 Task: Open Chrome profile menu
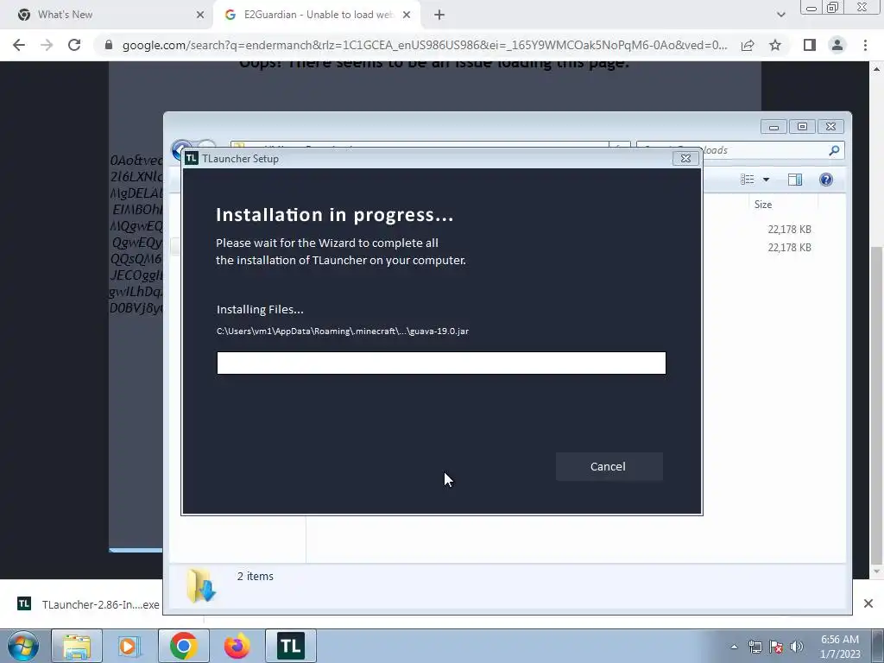click(x=837, y=45)
